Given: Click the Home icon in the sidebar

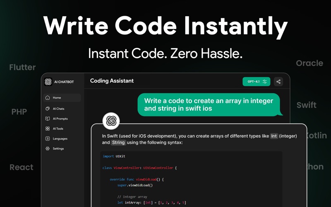Looking at the screenshot, I should pos(48,98).
